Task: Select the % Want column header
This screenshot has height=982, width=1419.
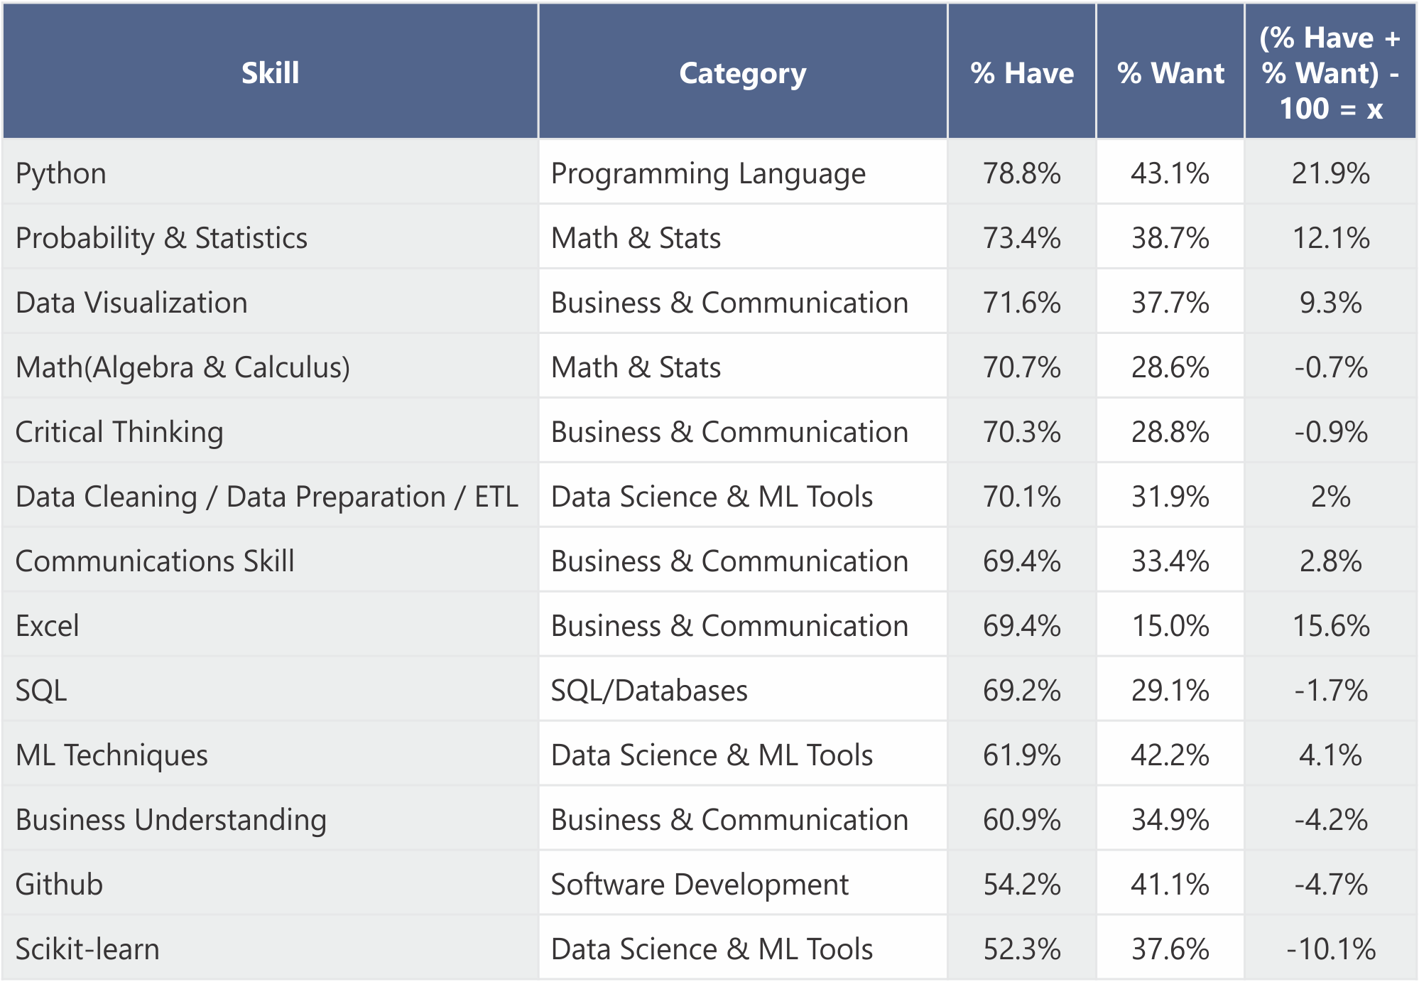Action: [1170, 71]
